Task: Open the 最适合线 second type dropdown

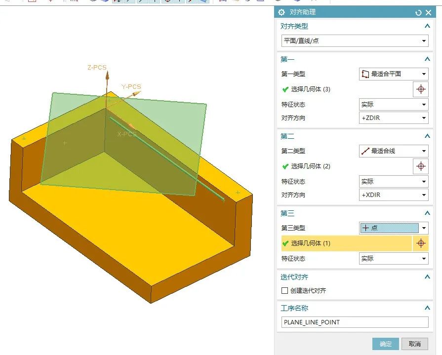Action: click(x=394, y=151)
